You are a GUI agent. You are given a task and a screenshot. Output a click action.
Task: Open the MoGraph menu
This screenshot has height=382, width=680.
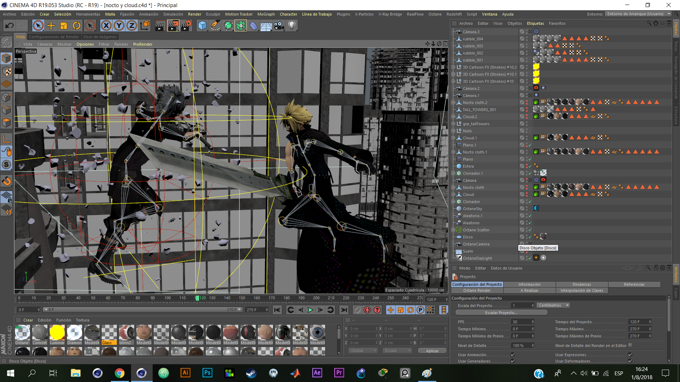pos(266,14)
